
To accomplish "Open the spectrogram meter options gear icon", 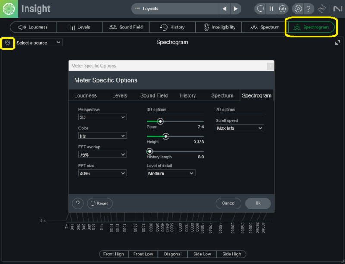I will pos(7,43).
